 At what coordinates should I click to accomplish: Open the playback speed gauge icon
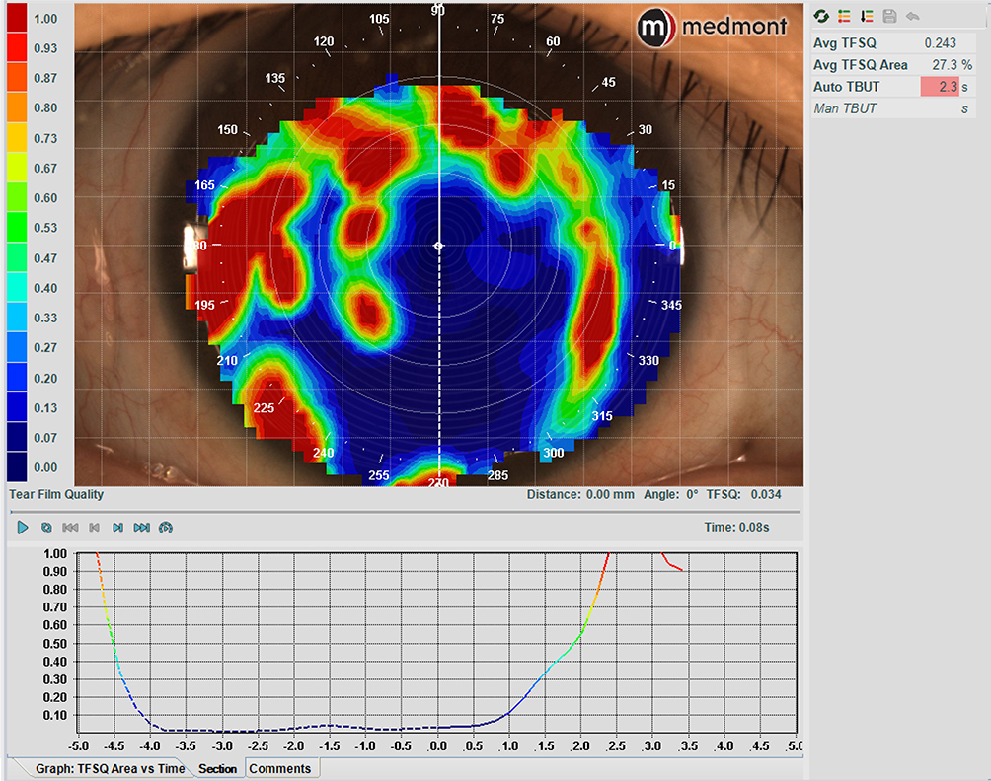pyautogui.click(x=166, y=528)
